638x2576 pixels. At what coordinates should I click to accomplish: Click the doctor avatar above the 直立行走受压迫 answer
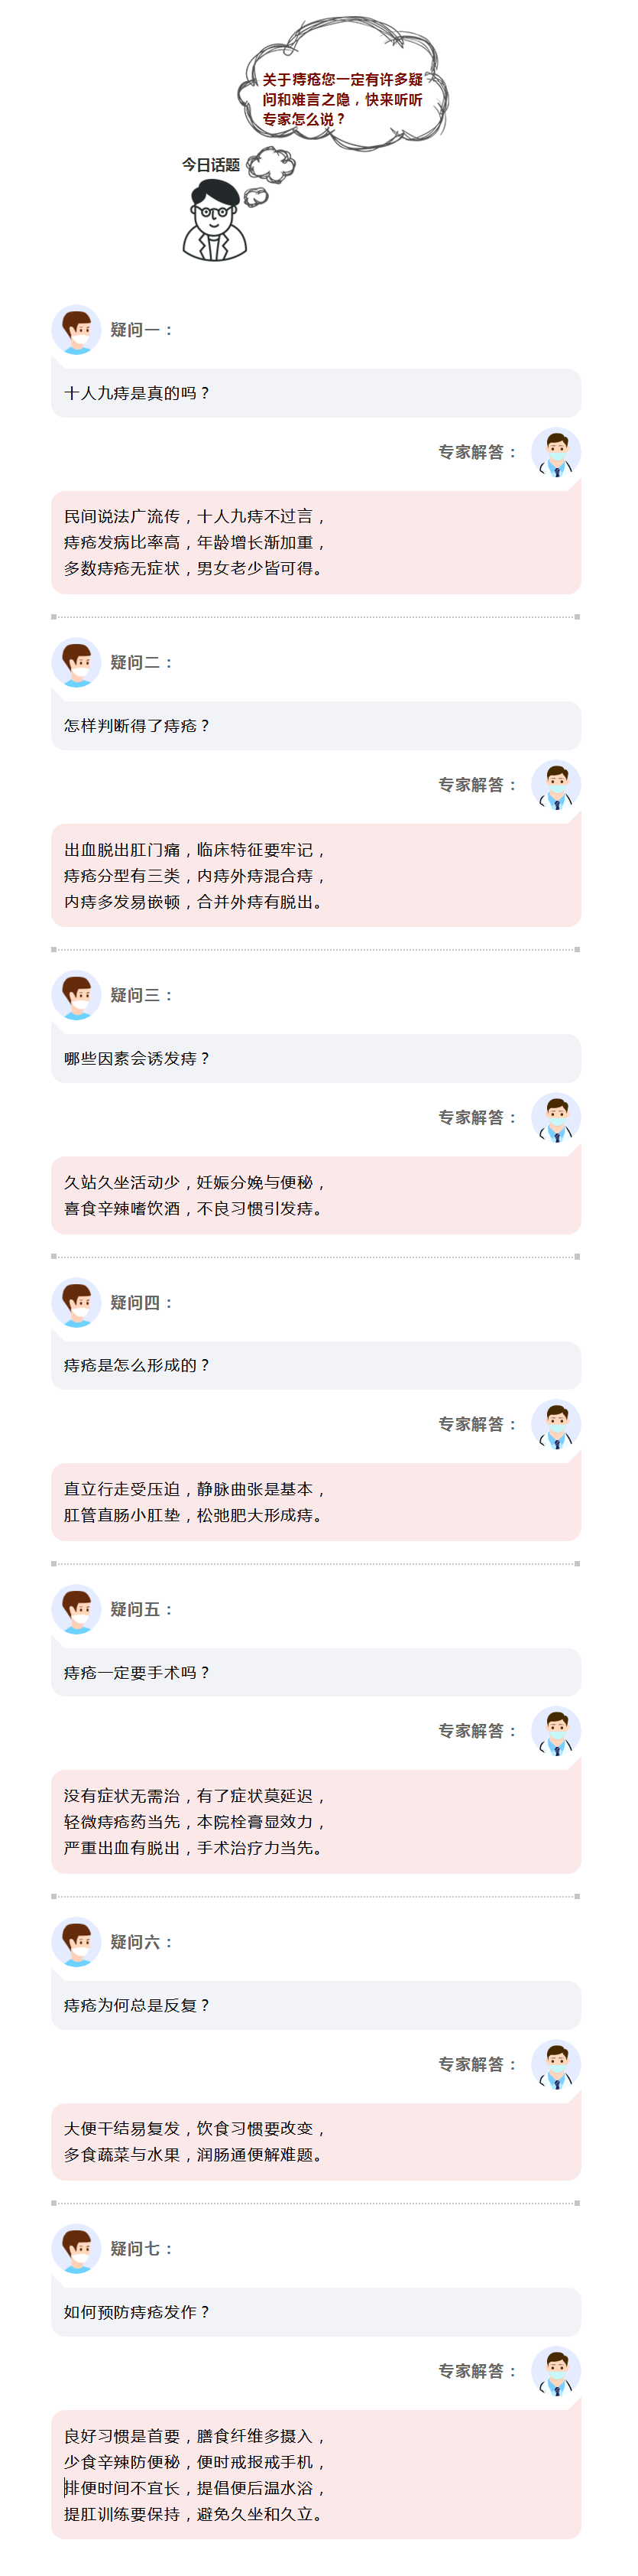[x=556, y=1424]
